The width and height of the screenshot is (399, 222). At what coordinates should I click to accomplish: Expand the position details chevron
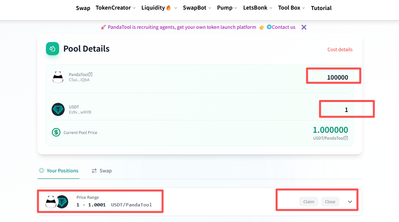click(x=350, y=202)
